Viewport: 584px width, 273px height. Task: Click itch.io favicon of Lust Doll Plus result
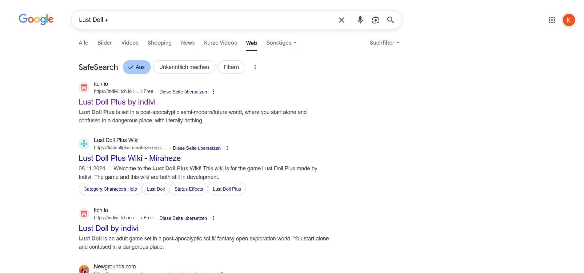[84, 88]
